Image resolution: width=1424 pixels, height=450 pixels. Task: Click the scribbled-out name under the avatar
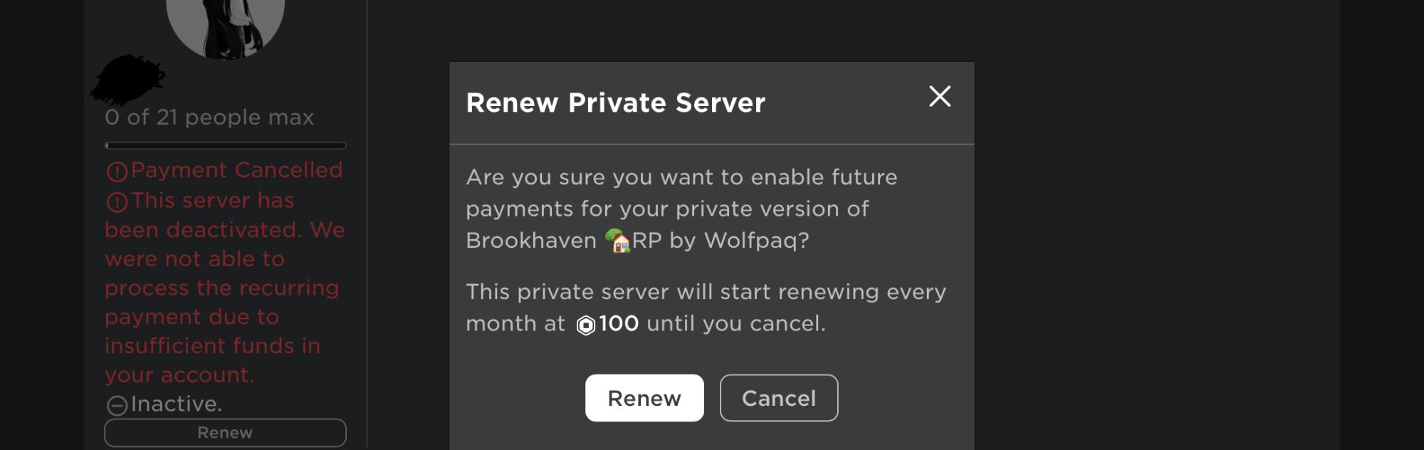pyautogui.click(x=127, y=80)
